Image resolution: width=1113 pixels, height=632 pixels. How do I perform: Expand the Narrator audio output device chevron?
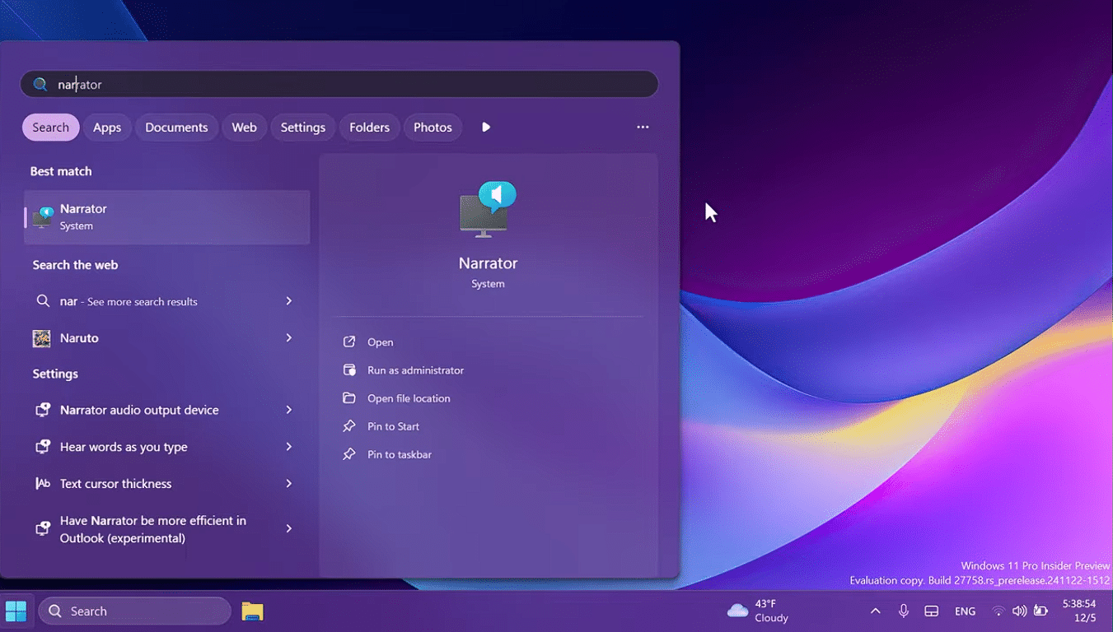pyautogui.click(x=289, y=410)
